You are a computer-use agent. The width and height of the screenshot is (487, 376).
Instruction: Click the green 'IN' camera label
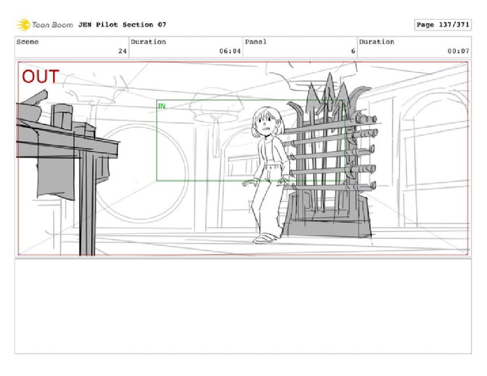[x=162, y=106]
